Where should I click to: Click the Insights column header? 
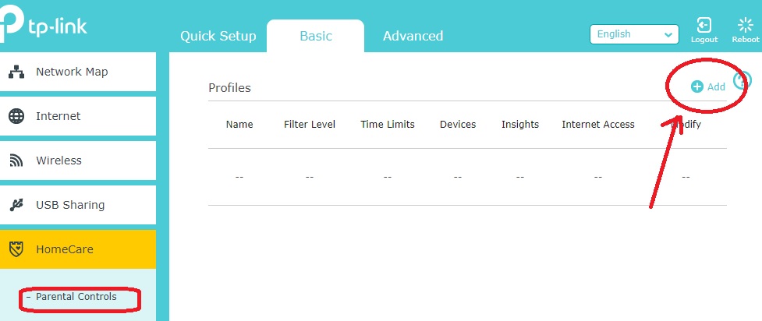point(519,125)
